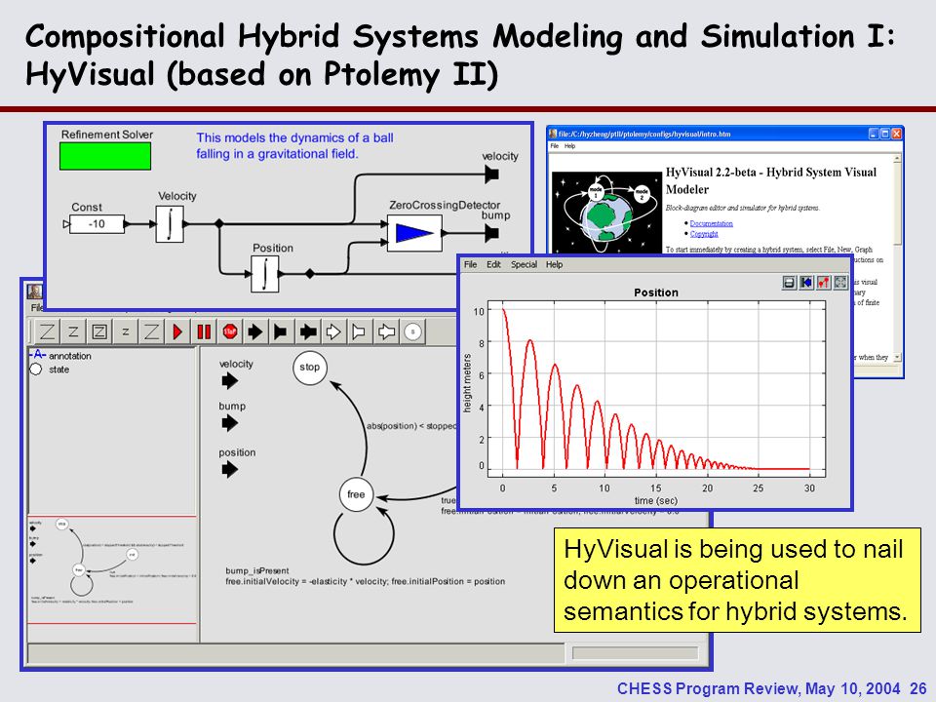Select the annotation item in library panel
This screenshot has height=702, width=936.
(x=60, y=356)
